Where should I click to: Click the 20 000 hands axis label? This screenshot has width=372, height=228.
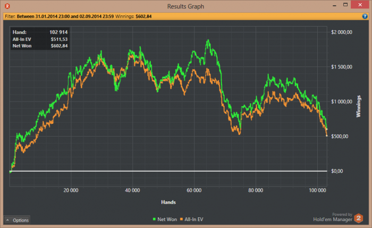click(x=71, y=190)
